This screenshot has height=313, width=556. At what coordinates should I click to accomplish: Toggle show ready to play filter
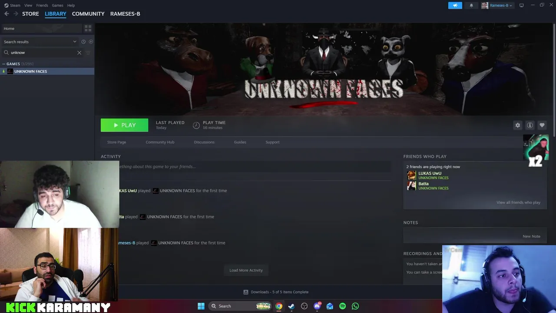tap(91, 42)
